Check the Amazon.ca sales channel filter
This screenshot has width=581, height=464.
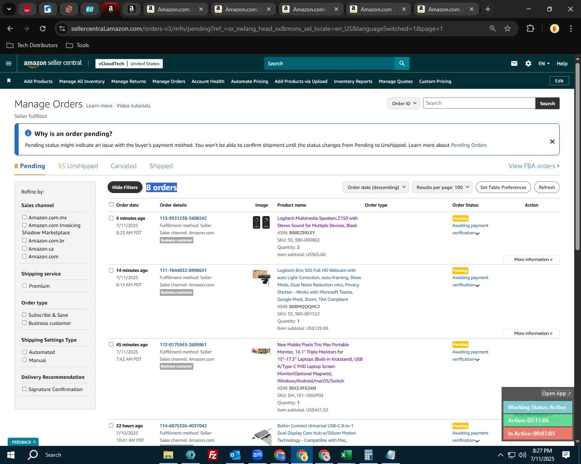point(25,248)
